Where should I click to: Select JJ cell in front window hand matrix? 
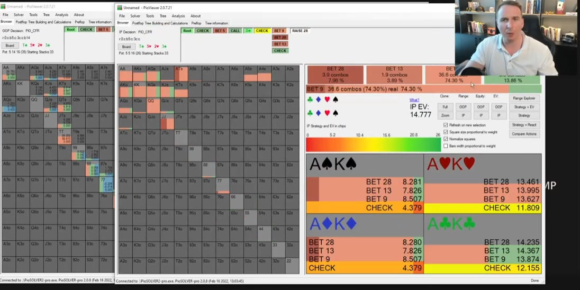click(x=167, y=121)
